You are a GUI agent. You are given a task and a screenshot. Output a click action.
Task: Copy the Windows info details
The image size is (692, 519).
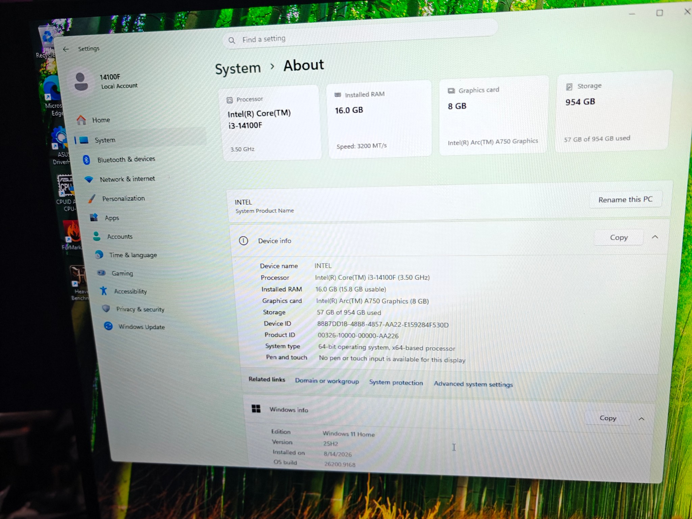click(608, 418)
